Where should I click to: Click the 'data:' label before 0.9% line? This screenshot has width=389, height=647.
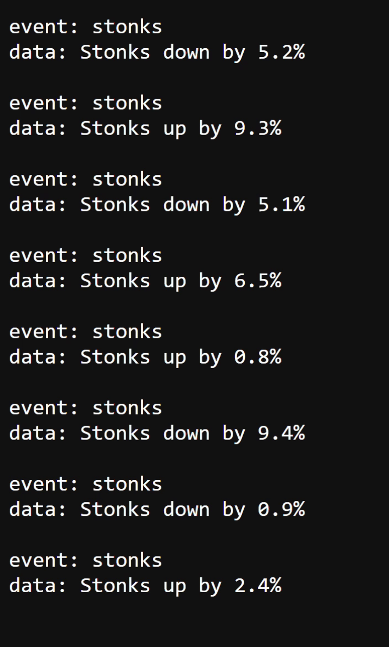(38, 509)
